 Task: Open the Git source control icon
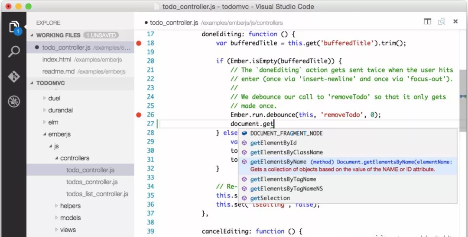pyautogui.click(x=14, y=77)
